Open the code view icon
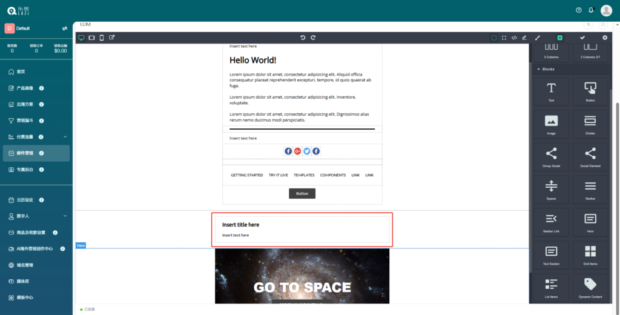620x315 pixels. (514, 38)
